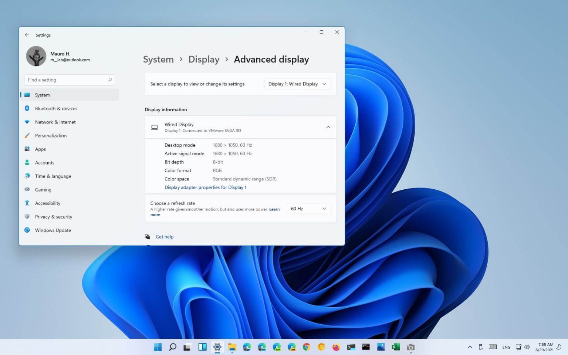568x355 pixels.
Task: Open the 60 Hz refresh rate dropdown
Action: (308, 209)
